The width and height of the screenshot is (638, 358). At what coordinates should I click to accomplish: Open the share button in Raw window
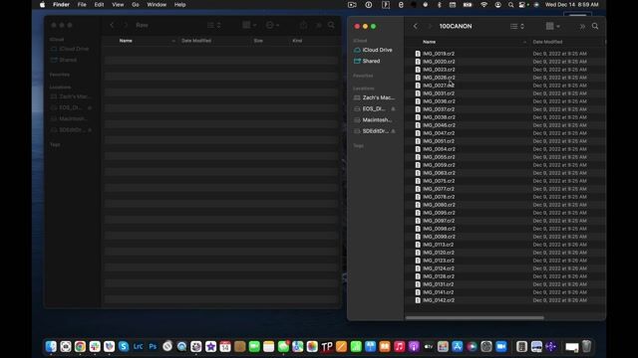tap(303, 25)
